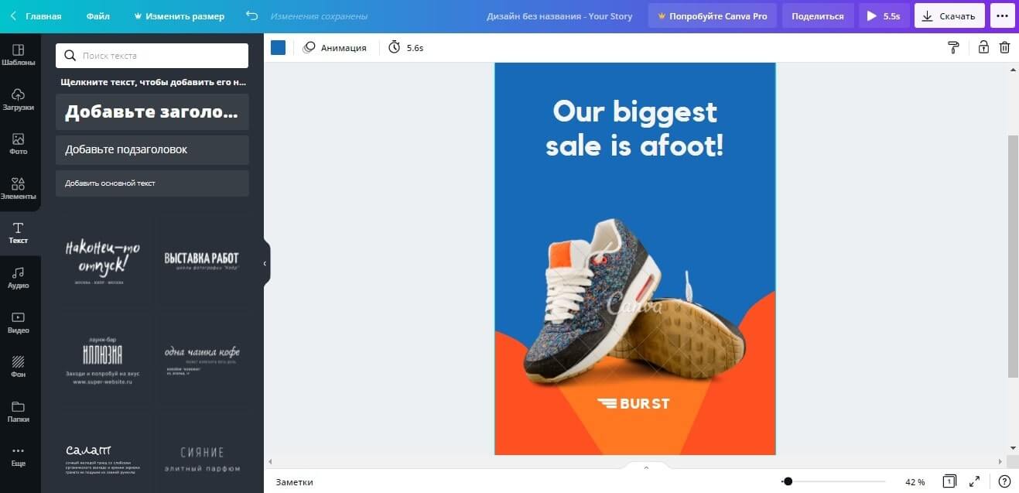Play the 5.5s animation preview

(x=884, y=15)
